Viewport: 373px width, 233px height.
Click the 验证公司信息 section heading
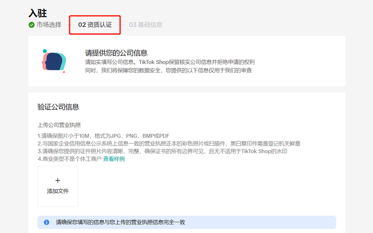pos(58,107)
